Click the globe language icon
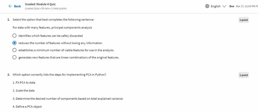258x112 pixels. point(207,6)
